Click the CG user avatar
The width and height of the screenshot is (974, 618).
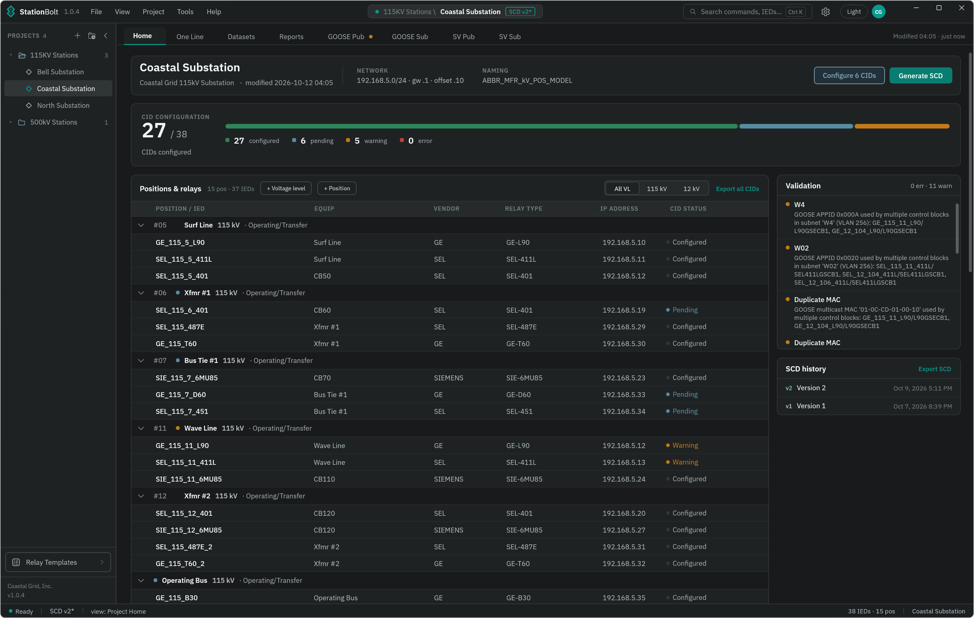(x=878, y=12)
